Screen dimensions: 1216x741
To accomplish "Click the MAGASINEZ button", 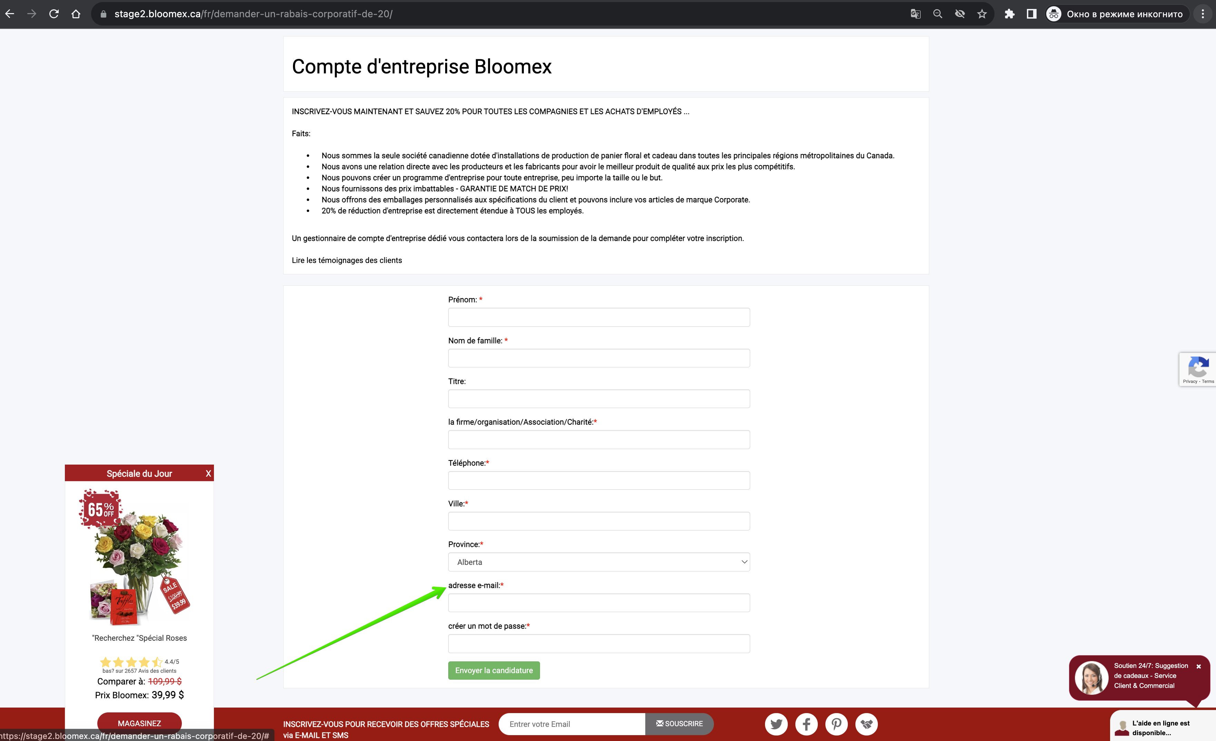I will 139,723.
